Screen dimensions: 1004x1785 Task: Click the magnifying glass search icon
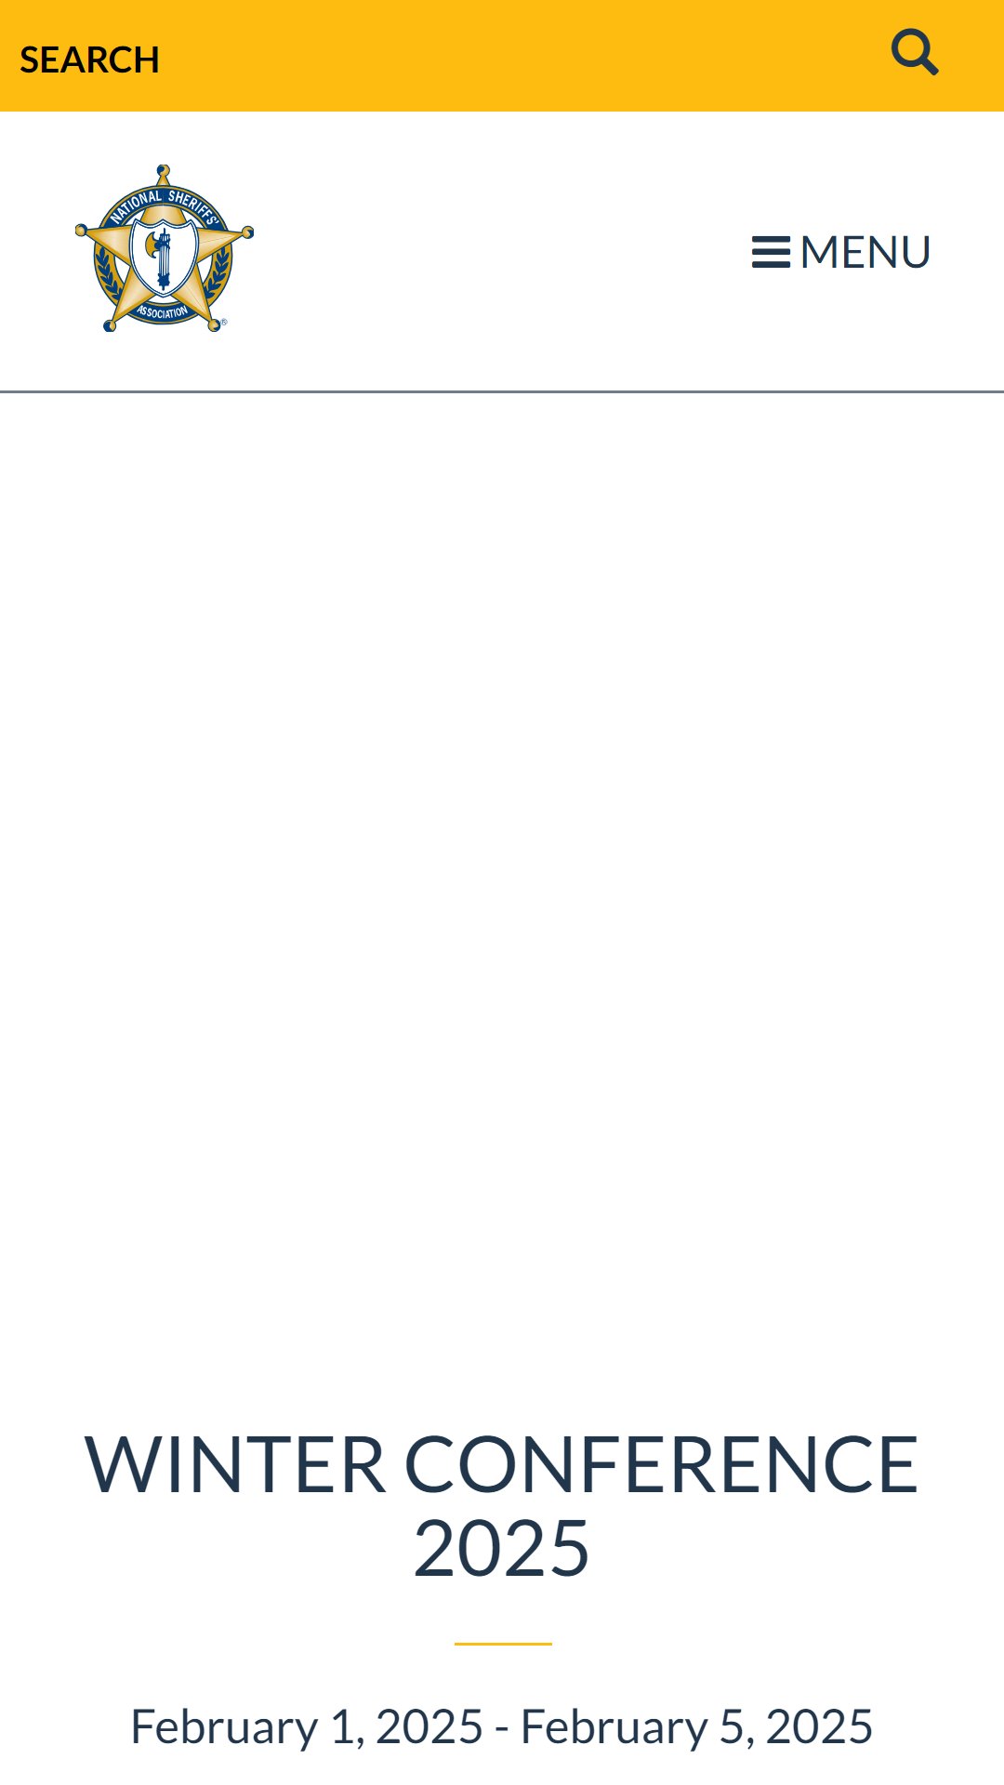915,52
